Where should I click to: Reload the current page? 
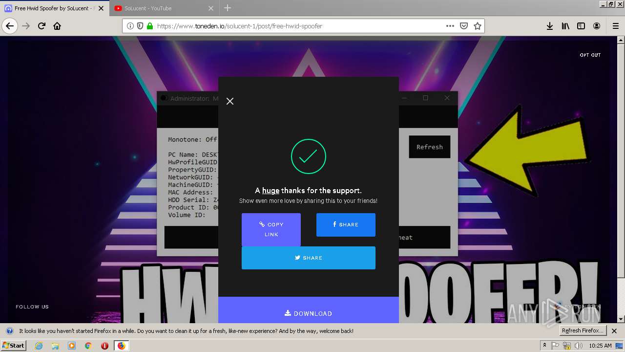click(42, 26)
